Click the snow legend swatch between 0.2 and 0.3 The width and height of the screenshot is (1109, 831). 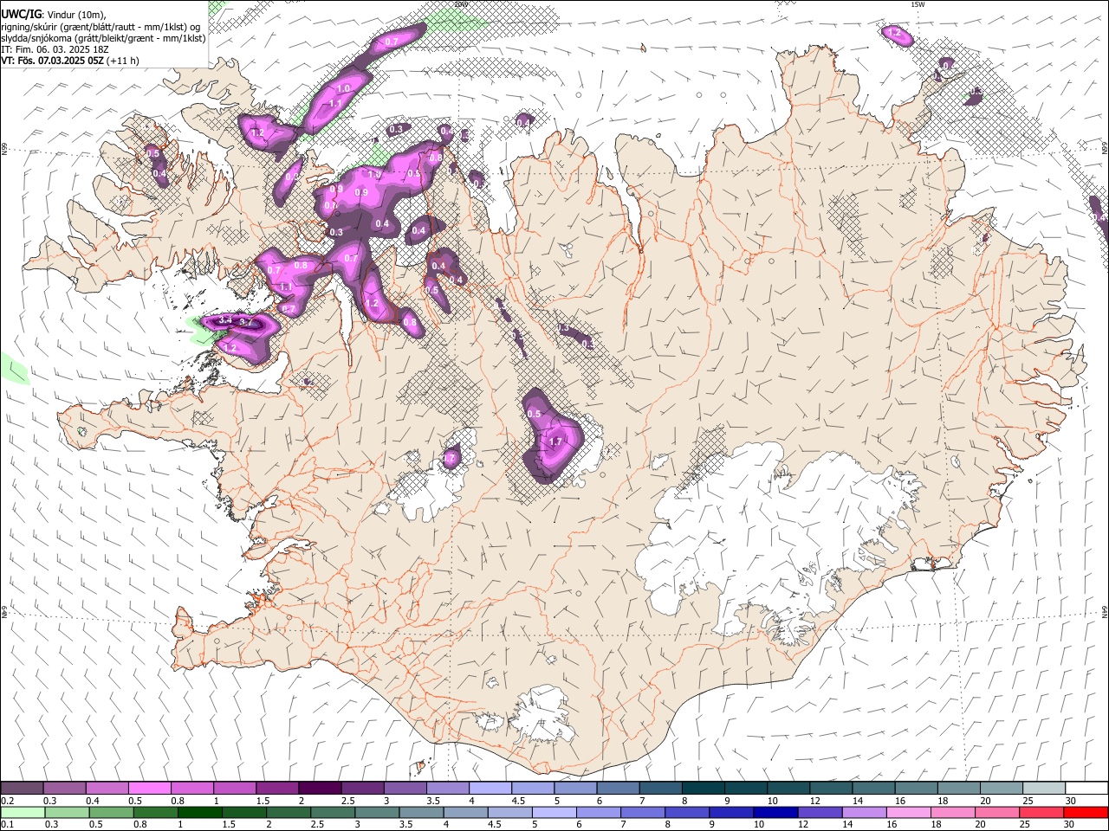tap(23, 788)
